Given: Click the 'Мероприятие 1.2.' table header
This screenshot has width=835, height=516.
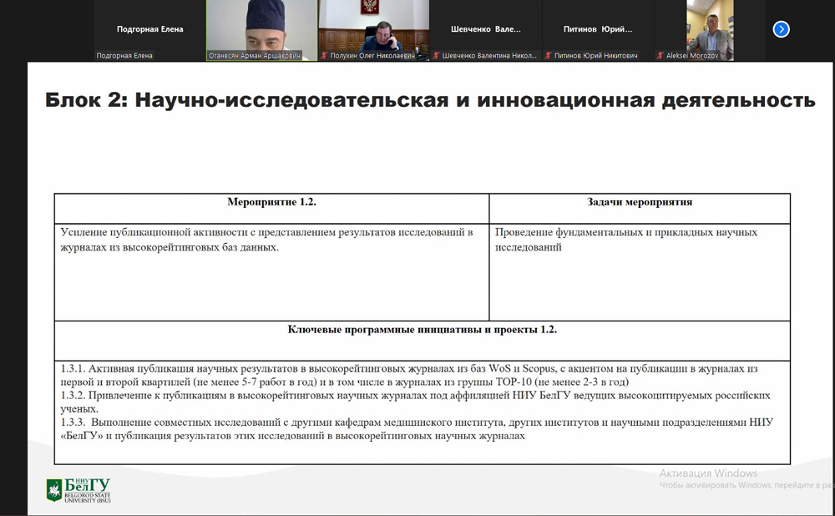Looking at the screenshot, I should coord(271,202).
